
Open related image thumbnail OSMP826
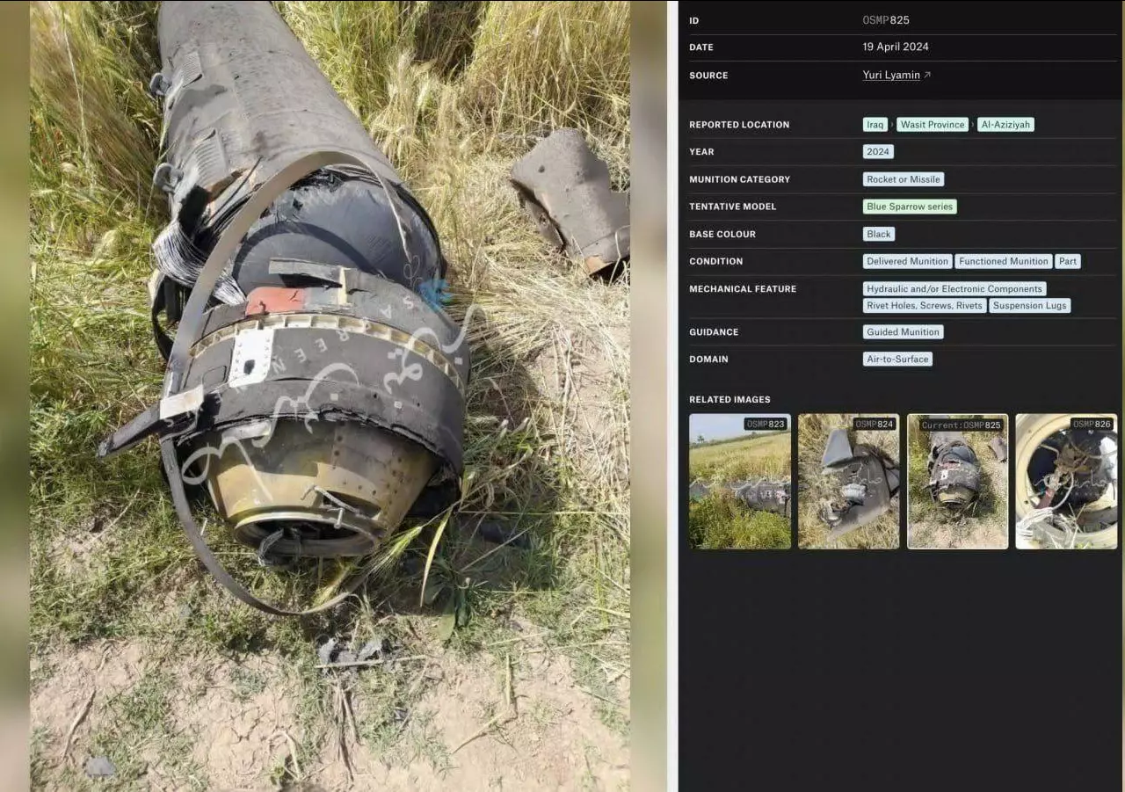[1067, 482]
